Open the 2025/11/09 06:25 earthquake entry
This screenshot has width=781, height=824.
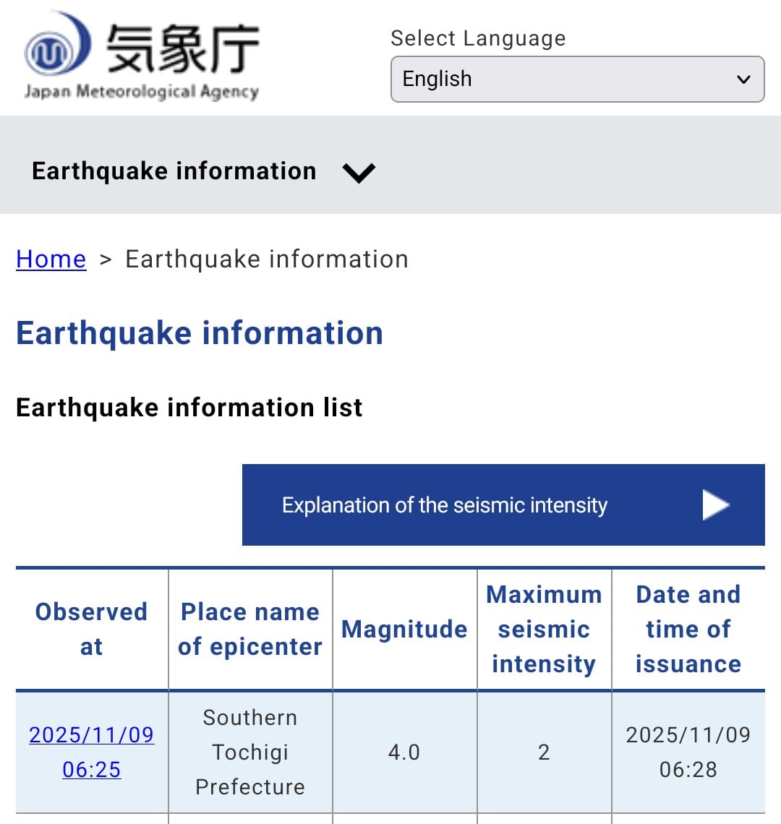tap(91, 752)
